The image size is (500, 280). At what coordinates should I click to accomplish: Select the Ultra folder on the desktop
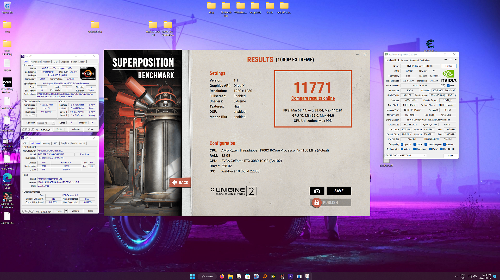click(7, 27)
